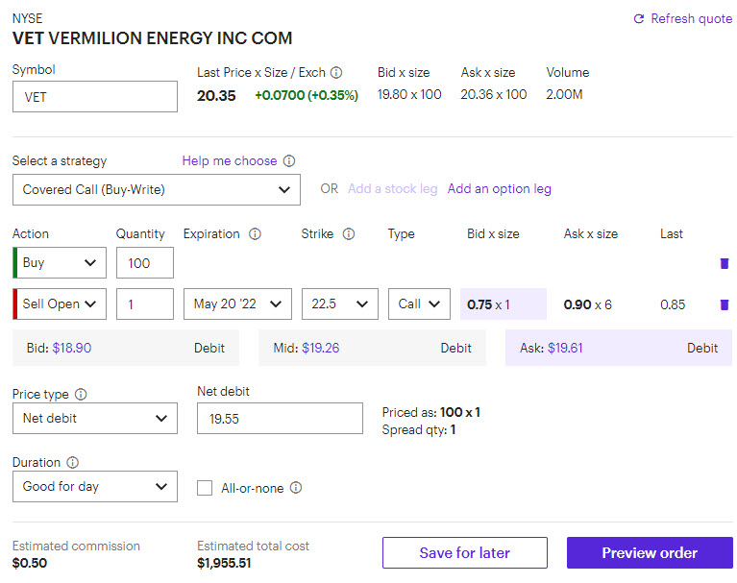Click the refresh quote circular arrow icon
Image resolution: width=737 pixels, height=583 pixels.
[x=638, y=19]
